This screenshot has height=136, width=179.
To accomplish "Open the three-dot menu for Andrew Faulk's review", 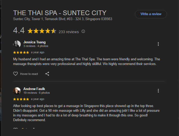I will pyautogui.click(x=158, y=91).
